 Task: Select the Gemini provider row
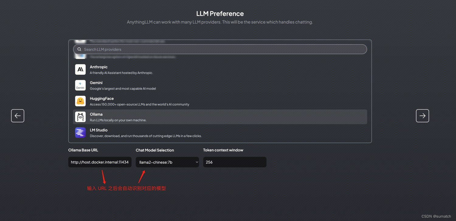coord(220,85)
